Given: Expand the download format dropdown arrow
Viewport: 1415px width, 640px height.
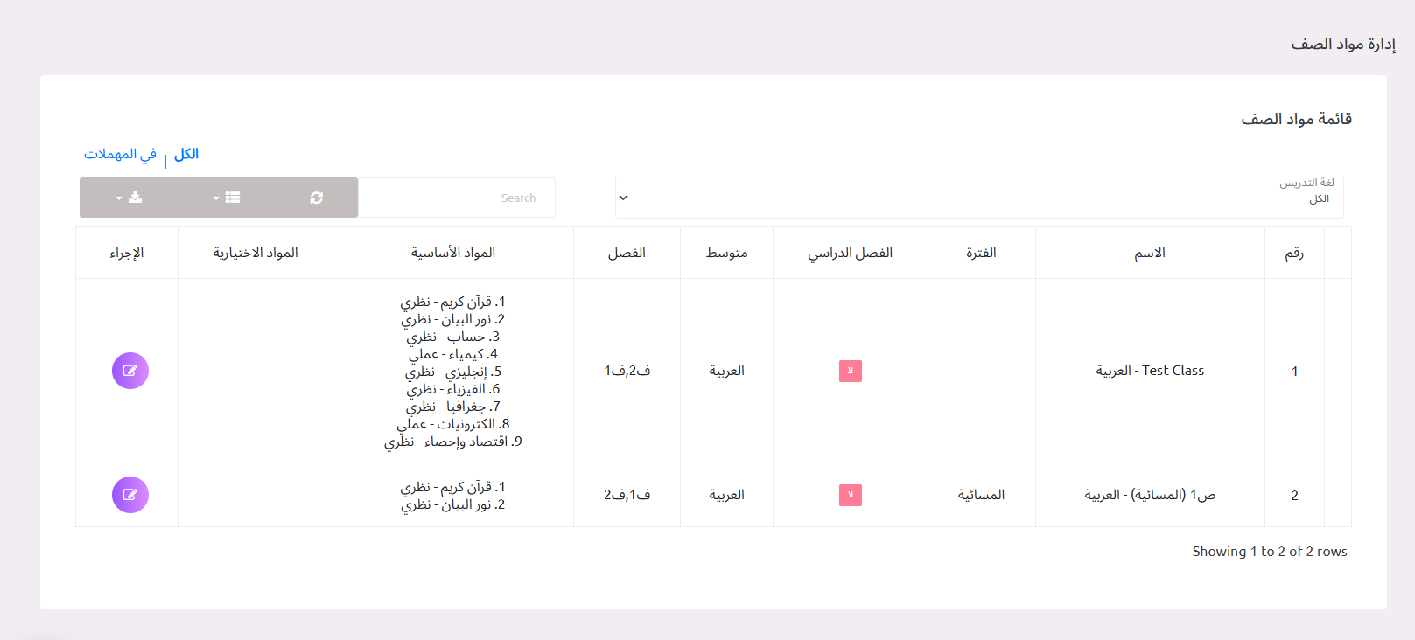Looking at the screenshot, I should [116, 198].
